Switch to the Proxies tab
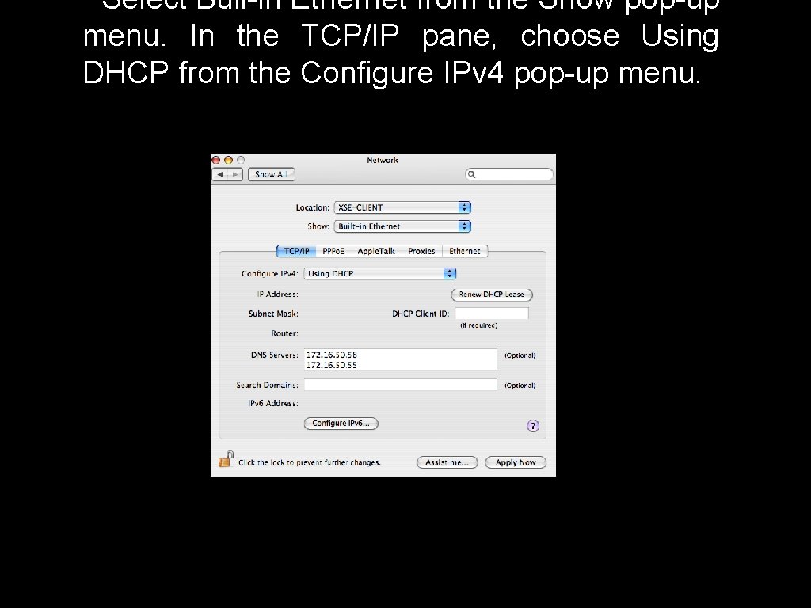The height and width of the screenshot is (608, 811). 421,251
